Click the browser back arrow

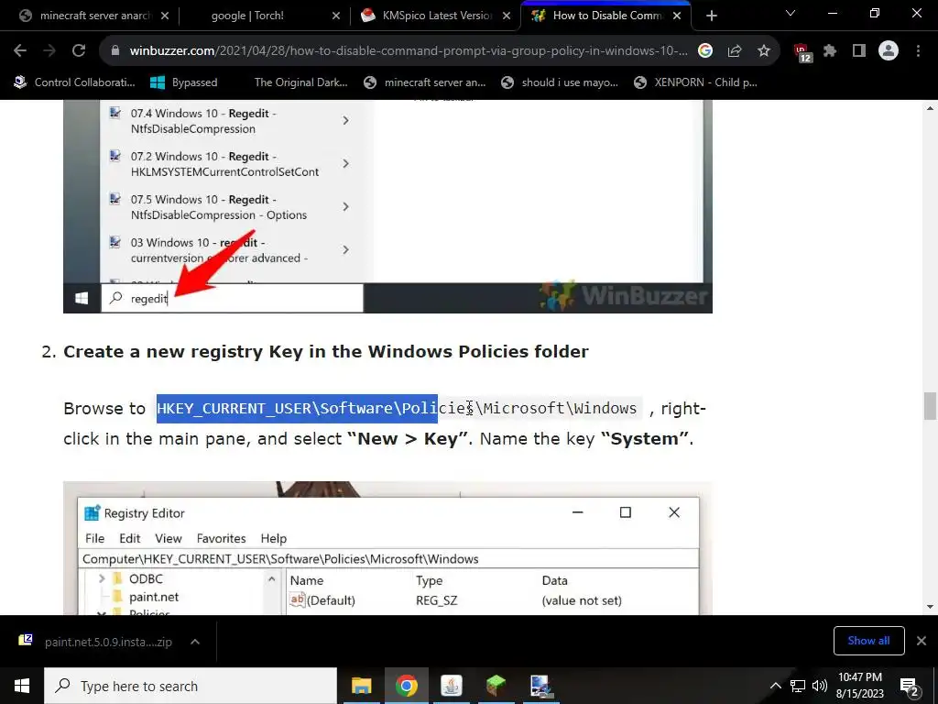coord(20,51)
